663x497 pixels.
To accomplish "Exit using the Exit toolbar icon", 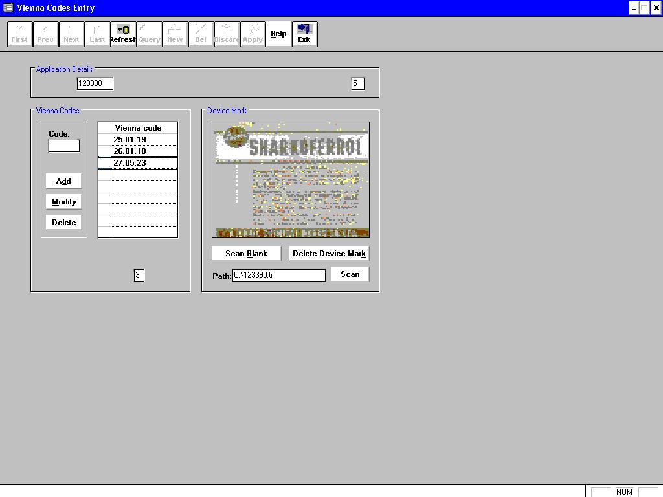I will (304, 34).
